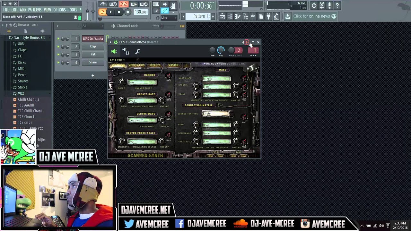Toggle pattern/song loop mode switch
The height and width of the screenshot is (231, 411).
[102, 12]
